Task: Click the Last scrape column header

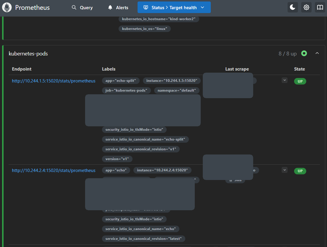Action: [237, 69]
